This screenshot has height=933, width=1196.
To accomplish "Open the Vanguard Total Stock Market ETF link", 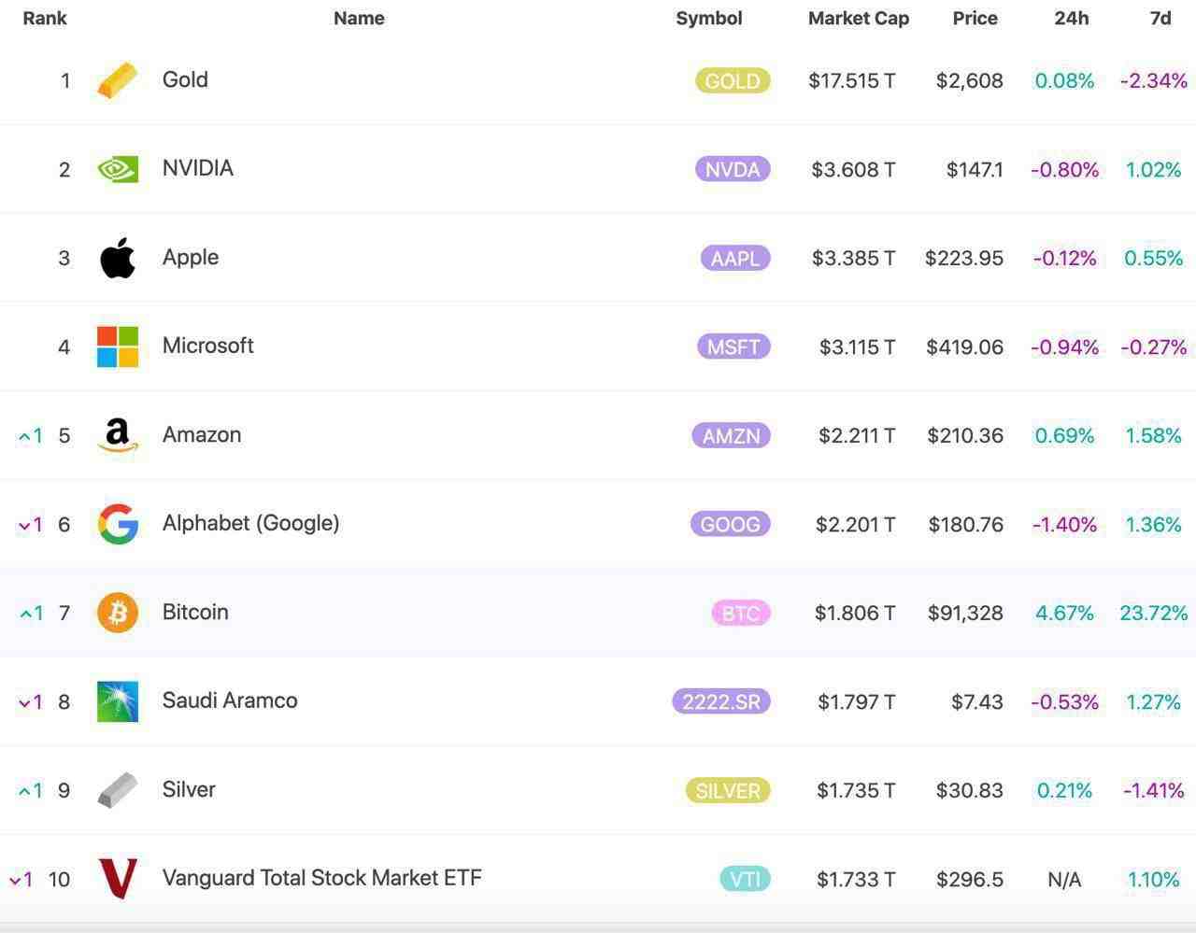I will [x=321, y=878].
